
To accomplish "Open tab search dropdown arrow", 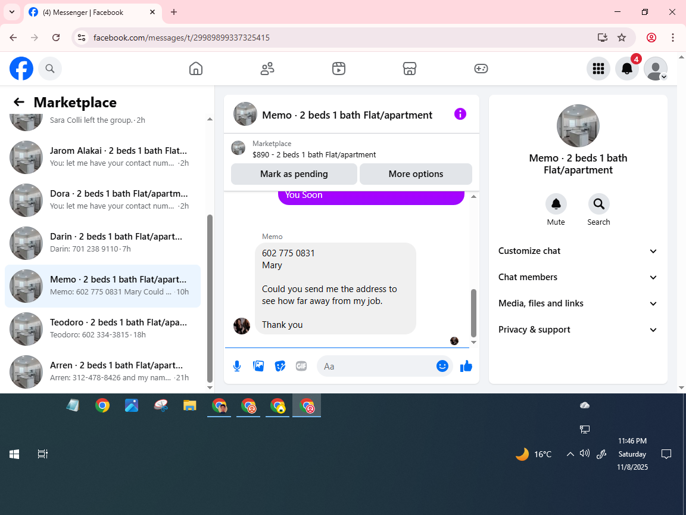I will tap(12, 13).
